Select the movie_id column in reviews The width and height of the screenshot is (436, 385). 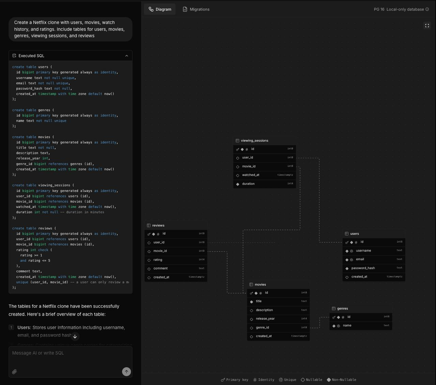coord(176,251)
